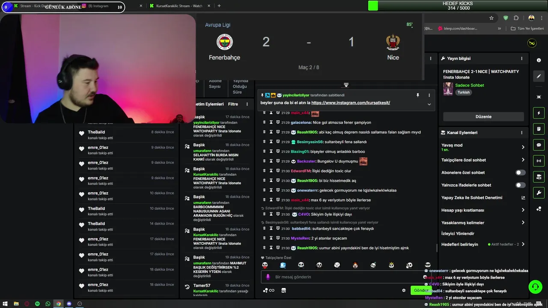
Task: Click the lightning bolt icon in right sidebar
Action: (x=539, y=113)
